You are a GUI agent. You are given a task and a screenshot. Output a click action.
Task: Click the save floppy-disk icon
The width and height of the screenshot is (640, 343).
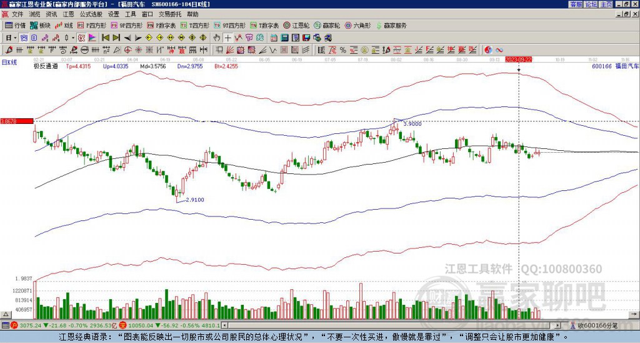click(306, 38)
